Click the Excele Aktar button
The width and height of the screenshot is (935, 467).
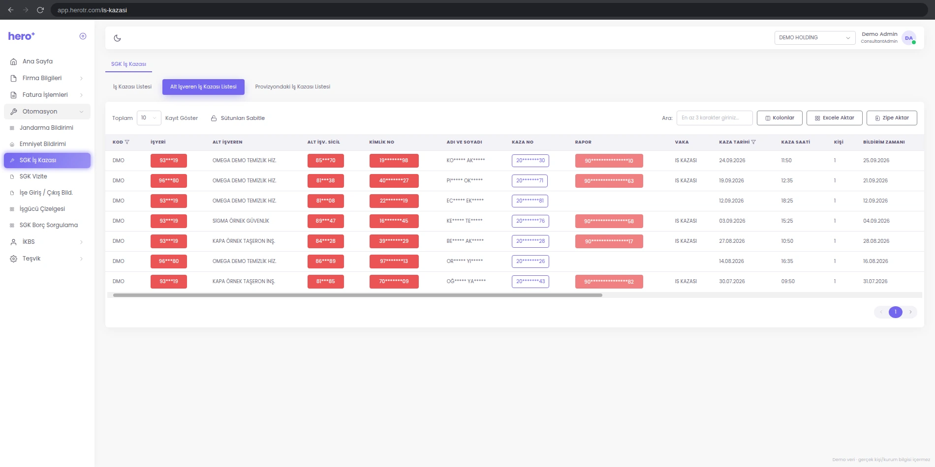tap(835, 118)
